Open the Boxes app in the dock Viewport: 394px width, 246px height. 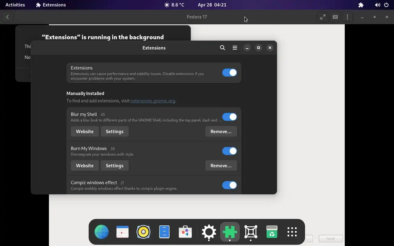point(251,232)
